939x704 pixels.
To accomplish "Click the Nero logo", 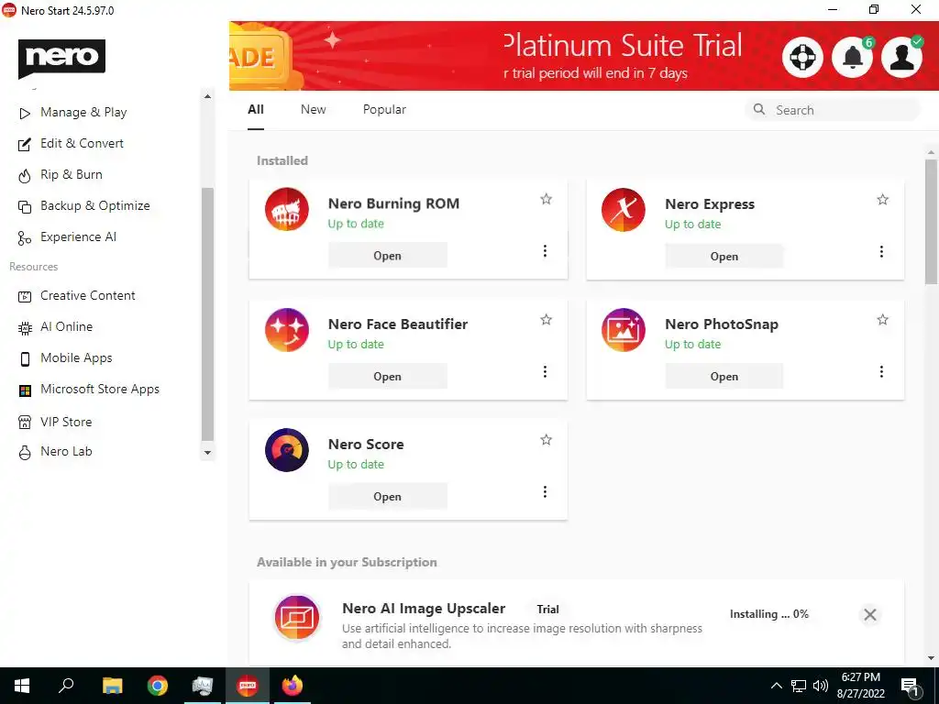I will tap(61, 58).
